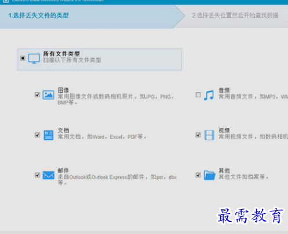The width and height of the screenshot is (288, 234).
Task: Enable the 音频 checkbox
Action: point(198,95)
